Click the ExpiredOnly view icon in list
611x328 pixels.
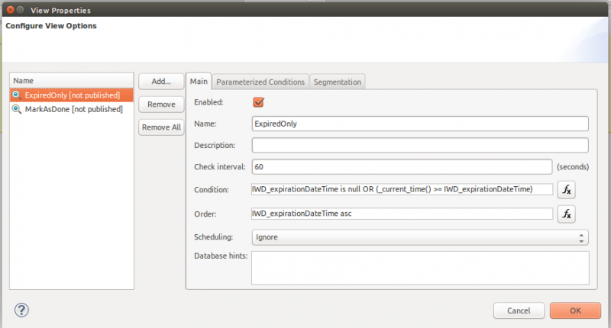(x=17, y=95)
